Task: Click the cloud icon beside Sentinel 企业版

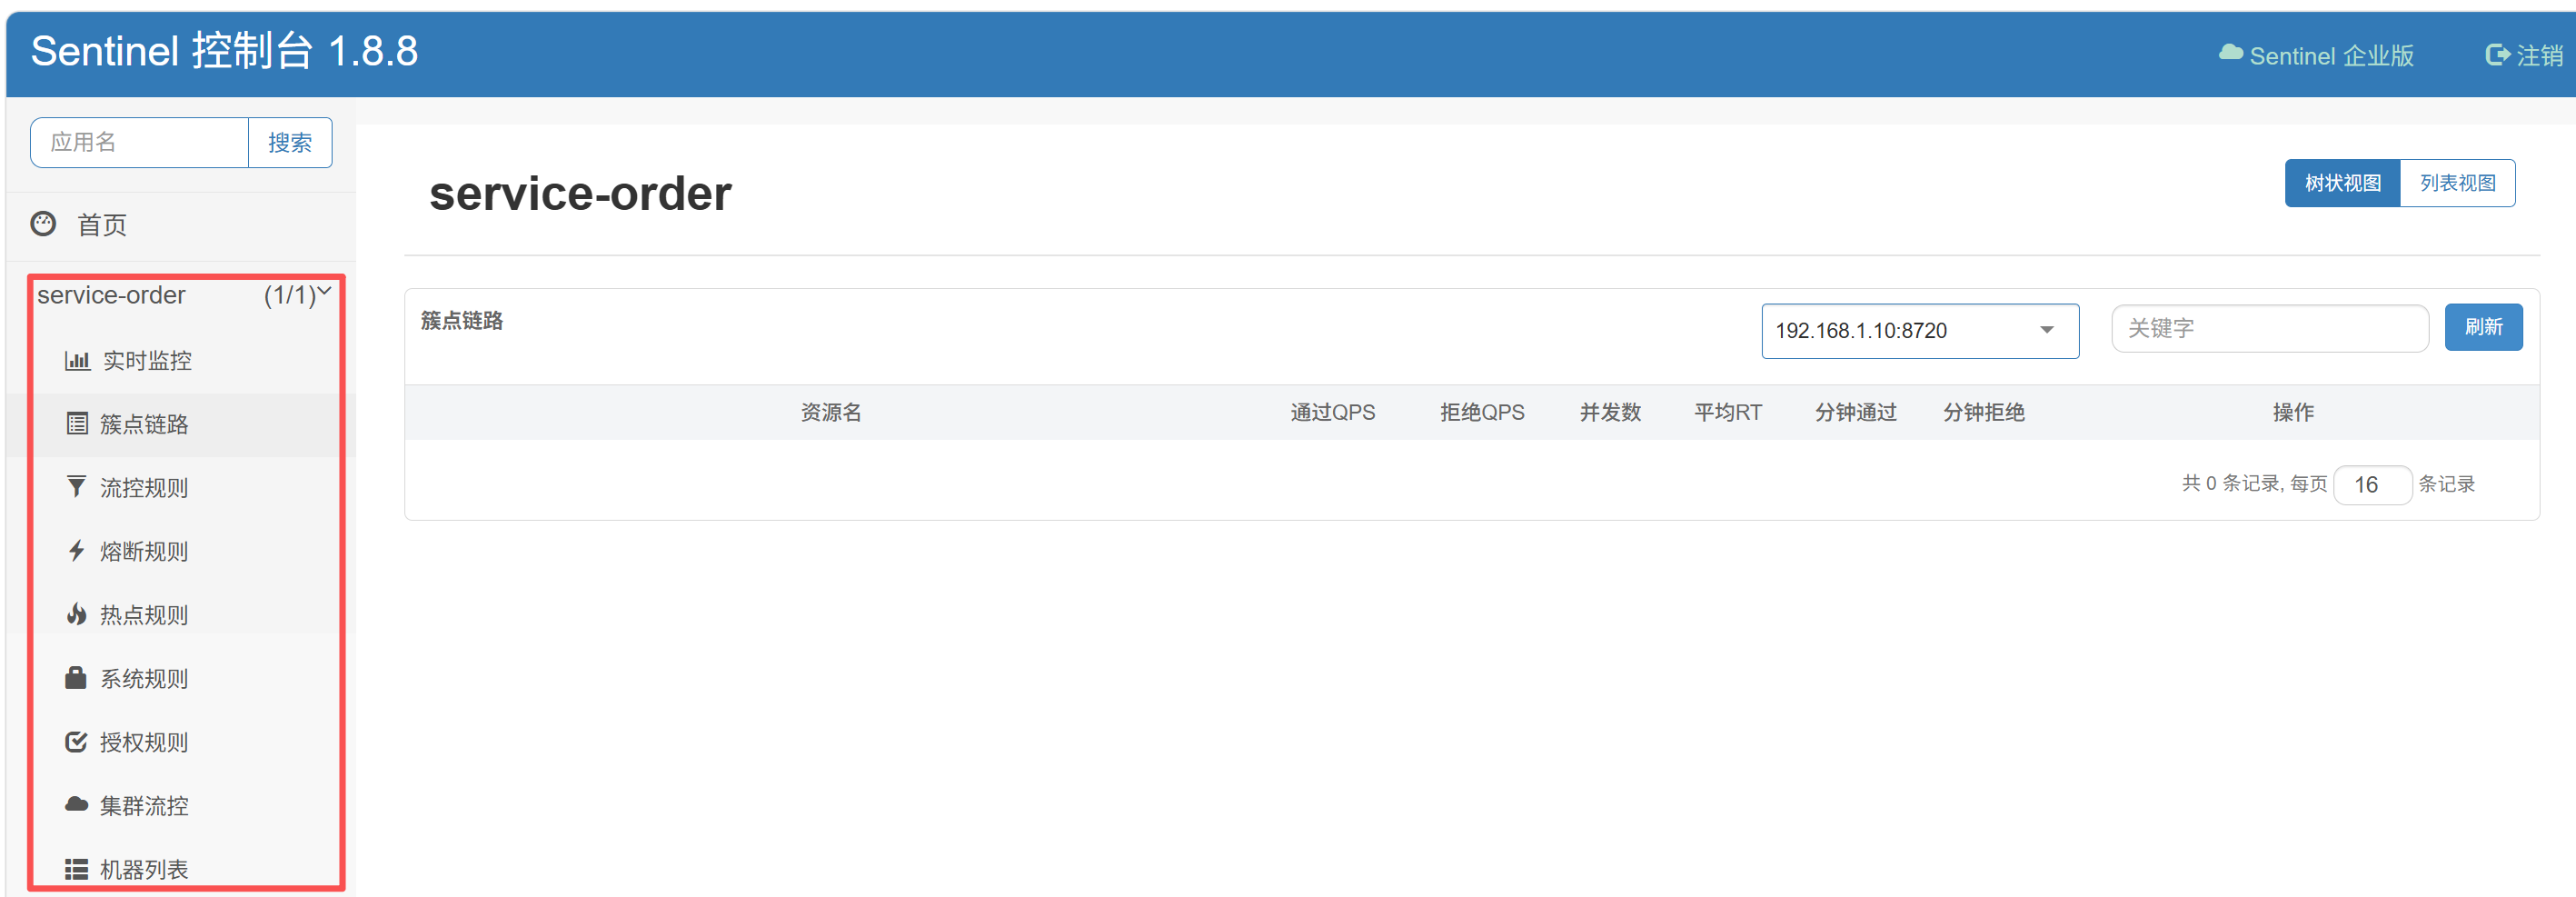Action: pos(2230,53)
